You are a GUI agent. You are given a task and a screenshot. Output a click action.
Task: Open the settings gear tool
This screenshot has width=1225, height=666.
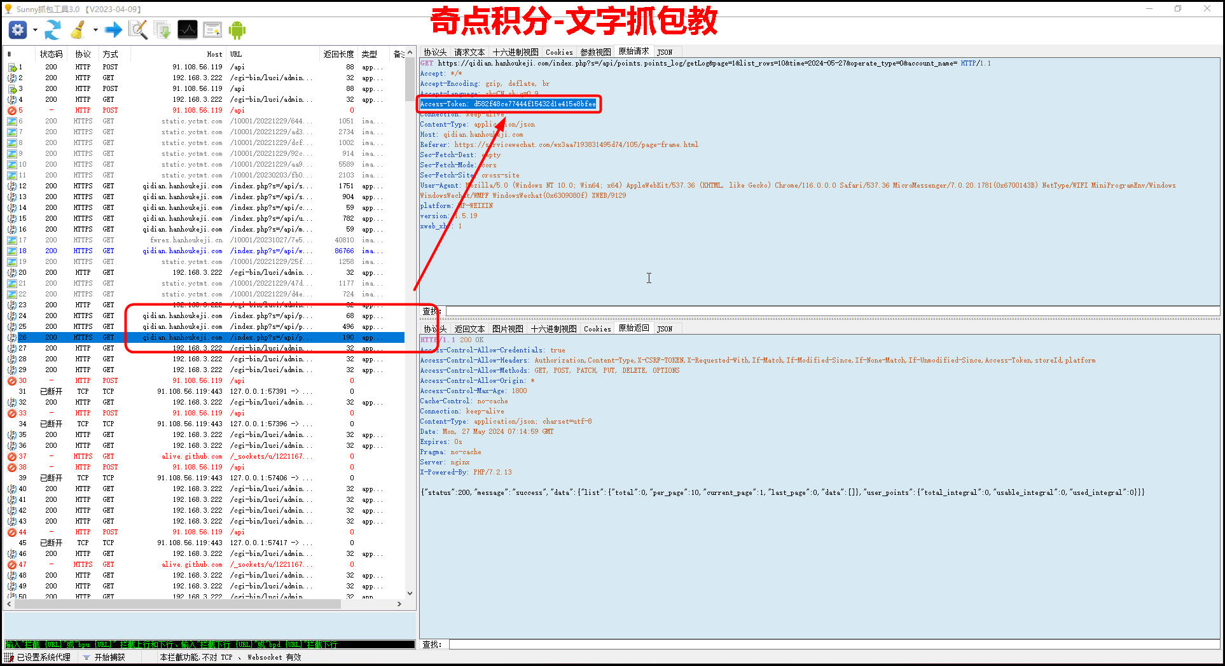(x=18, y=30)
